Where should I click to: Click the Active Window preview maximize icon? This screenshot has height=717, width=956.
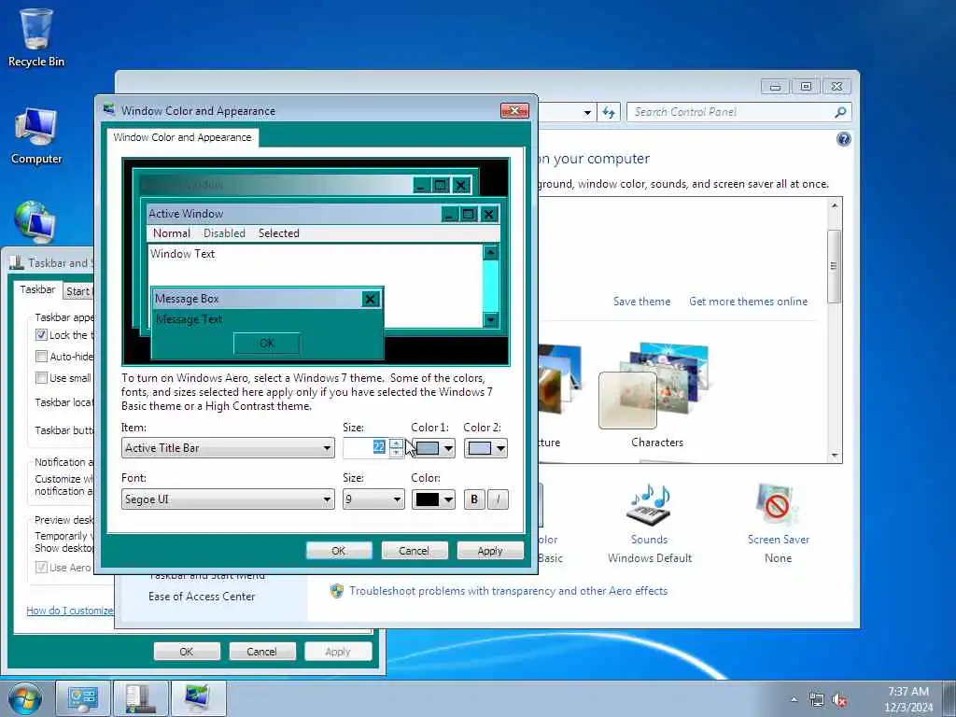pyautogui.click(x=469, y=214)
